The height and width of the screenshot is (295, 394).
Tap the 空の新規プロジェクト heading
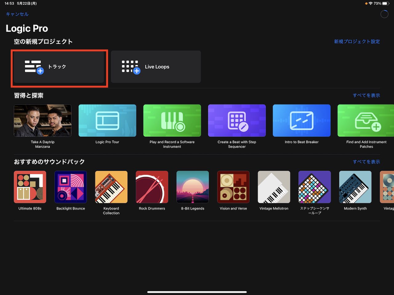[x=43, y=41]
